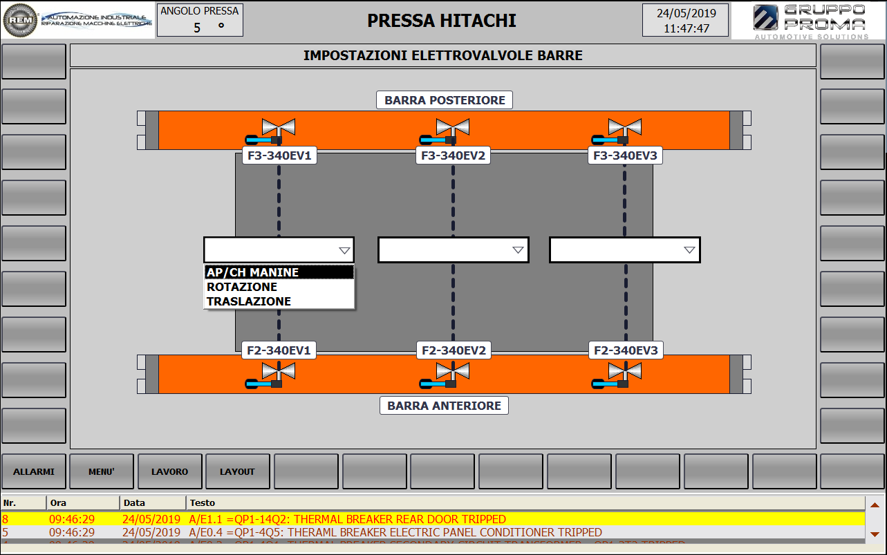Click the BARRA POSTERIORE label
887x555 pixels.
[x=445, y=100]
